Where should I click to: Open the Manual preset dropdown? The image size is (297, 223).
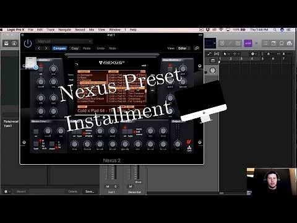click(x=64, y=42)
